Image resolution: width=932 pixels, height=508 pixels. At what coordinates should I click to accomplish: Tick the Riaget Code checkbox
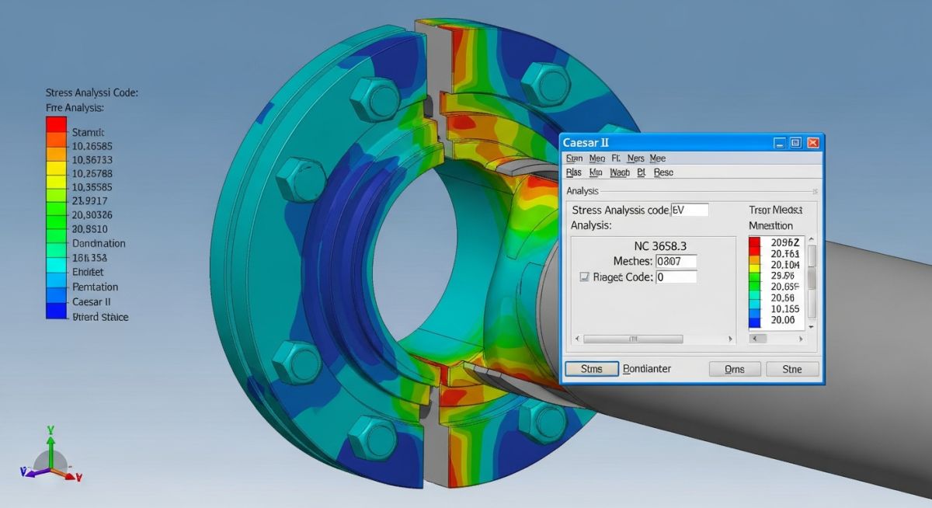coord(584,277)
